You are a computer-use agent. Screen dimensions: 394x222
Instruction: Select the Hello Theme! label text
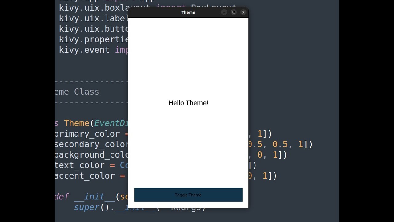pyautogui.click(x=188, y=103)
